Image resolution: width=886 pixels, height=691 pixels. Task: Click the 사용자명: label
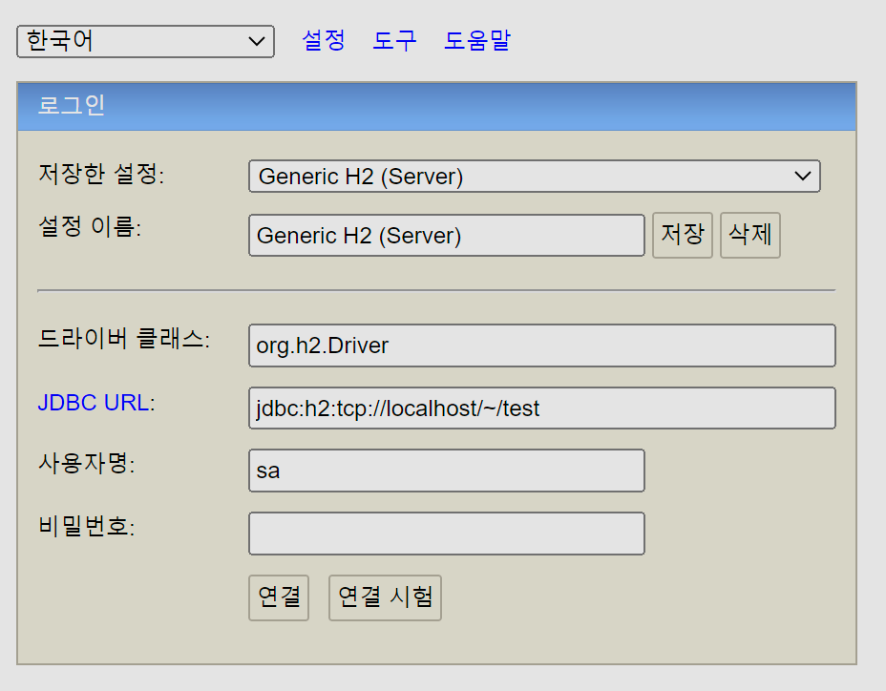[87, 463]
